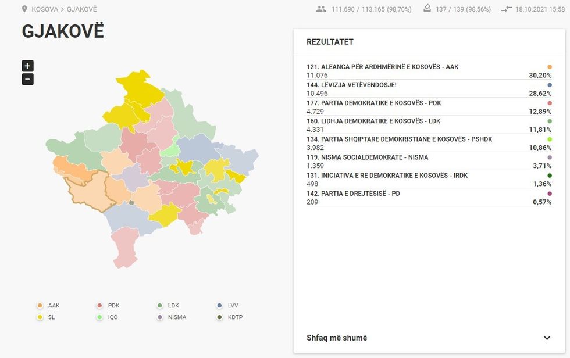Toggle the LVV legend marker

click(x=219, y=305)
